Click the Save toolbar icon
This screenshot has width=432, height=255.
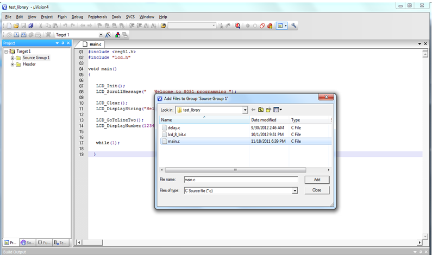(24, 26)
